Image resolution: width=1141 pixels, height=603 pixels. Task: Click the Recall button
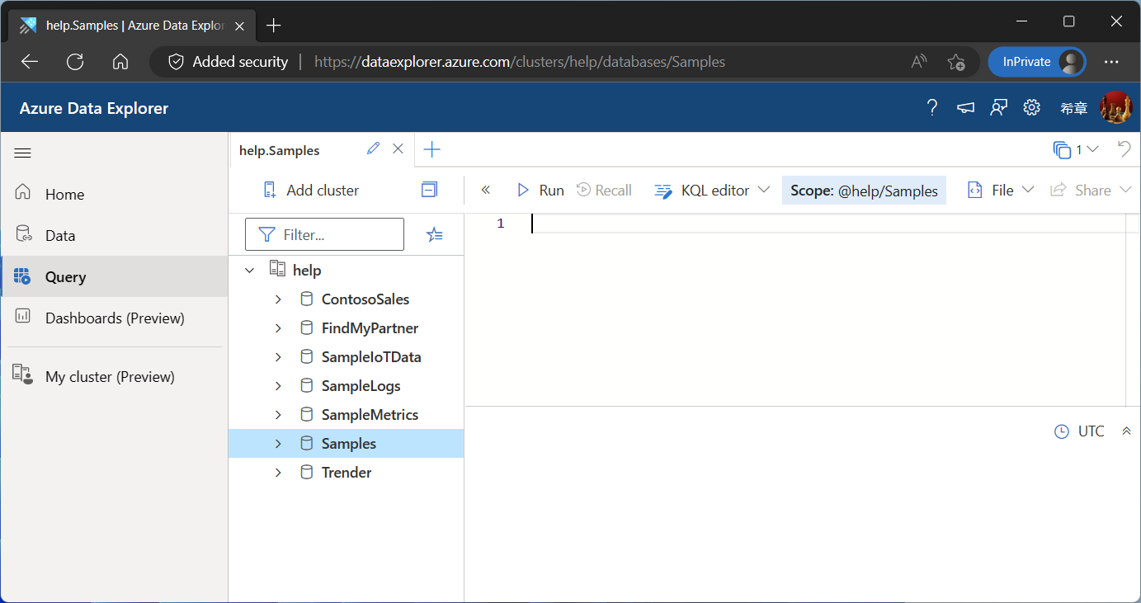(604, 190)
